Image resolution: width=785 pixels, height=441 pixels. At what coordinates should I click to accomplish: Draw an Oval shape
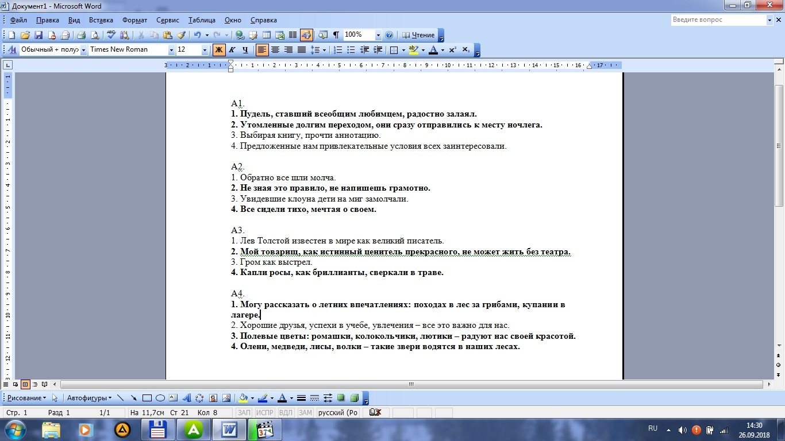[160, 398]
